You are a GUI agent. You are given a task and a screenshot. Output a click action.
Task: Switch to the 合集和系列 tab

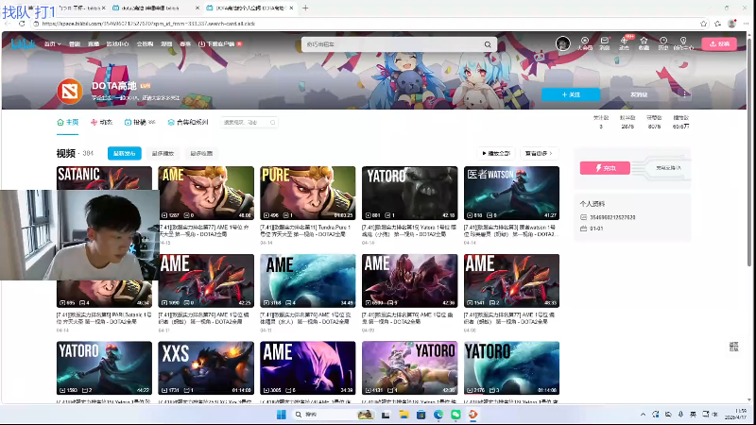coord(187,123)
